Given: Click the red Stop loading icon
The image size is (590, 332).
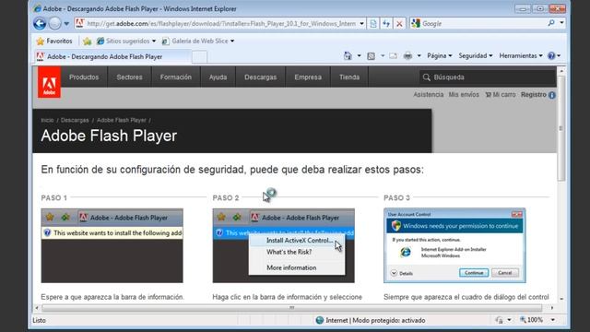Looking at the screenshot, I should pos(399,24).
